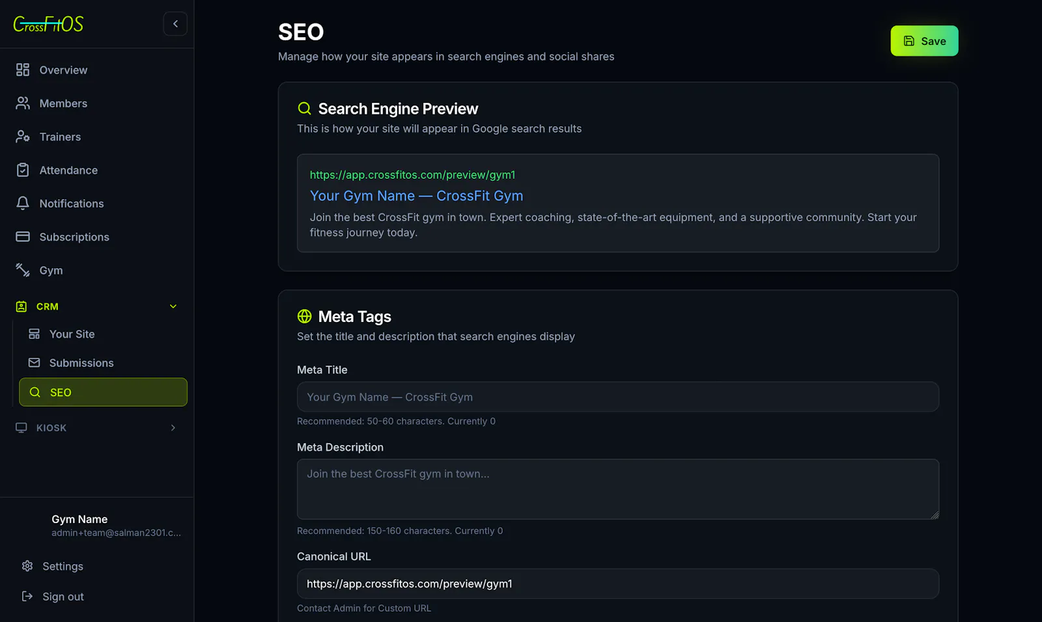Click the SEO magnifier icon in sidebar
Screen dimensions: 1042x622
point(35,392)
